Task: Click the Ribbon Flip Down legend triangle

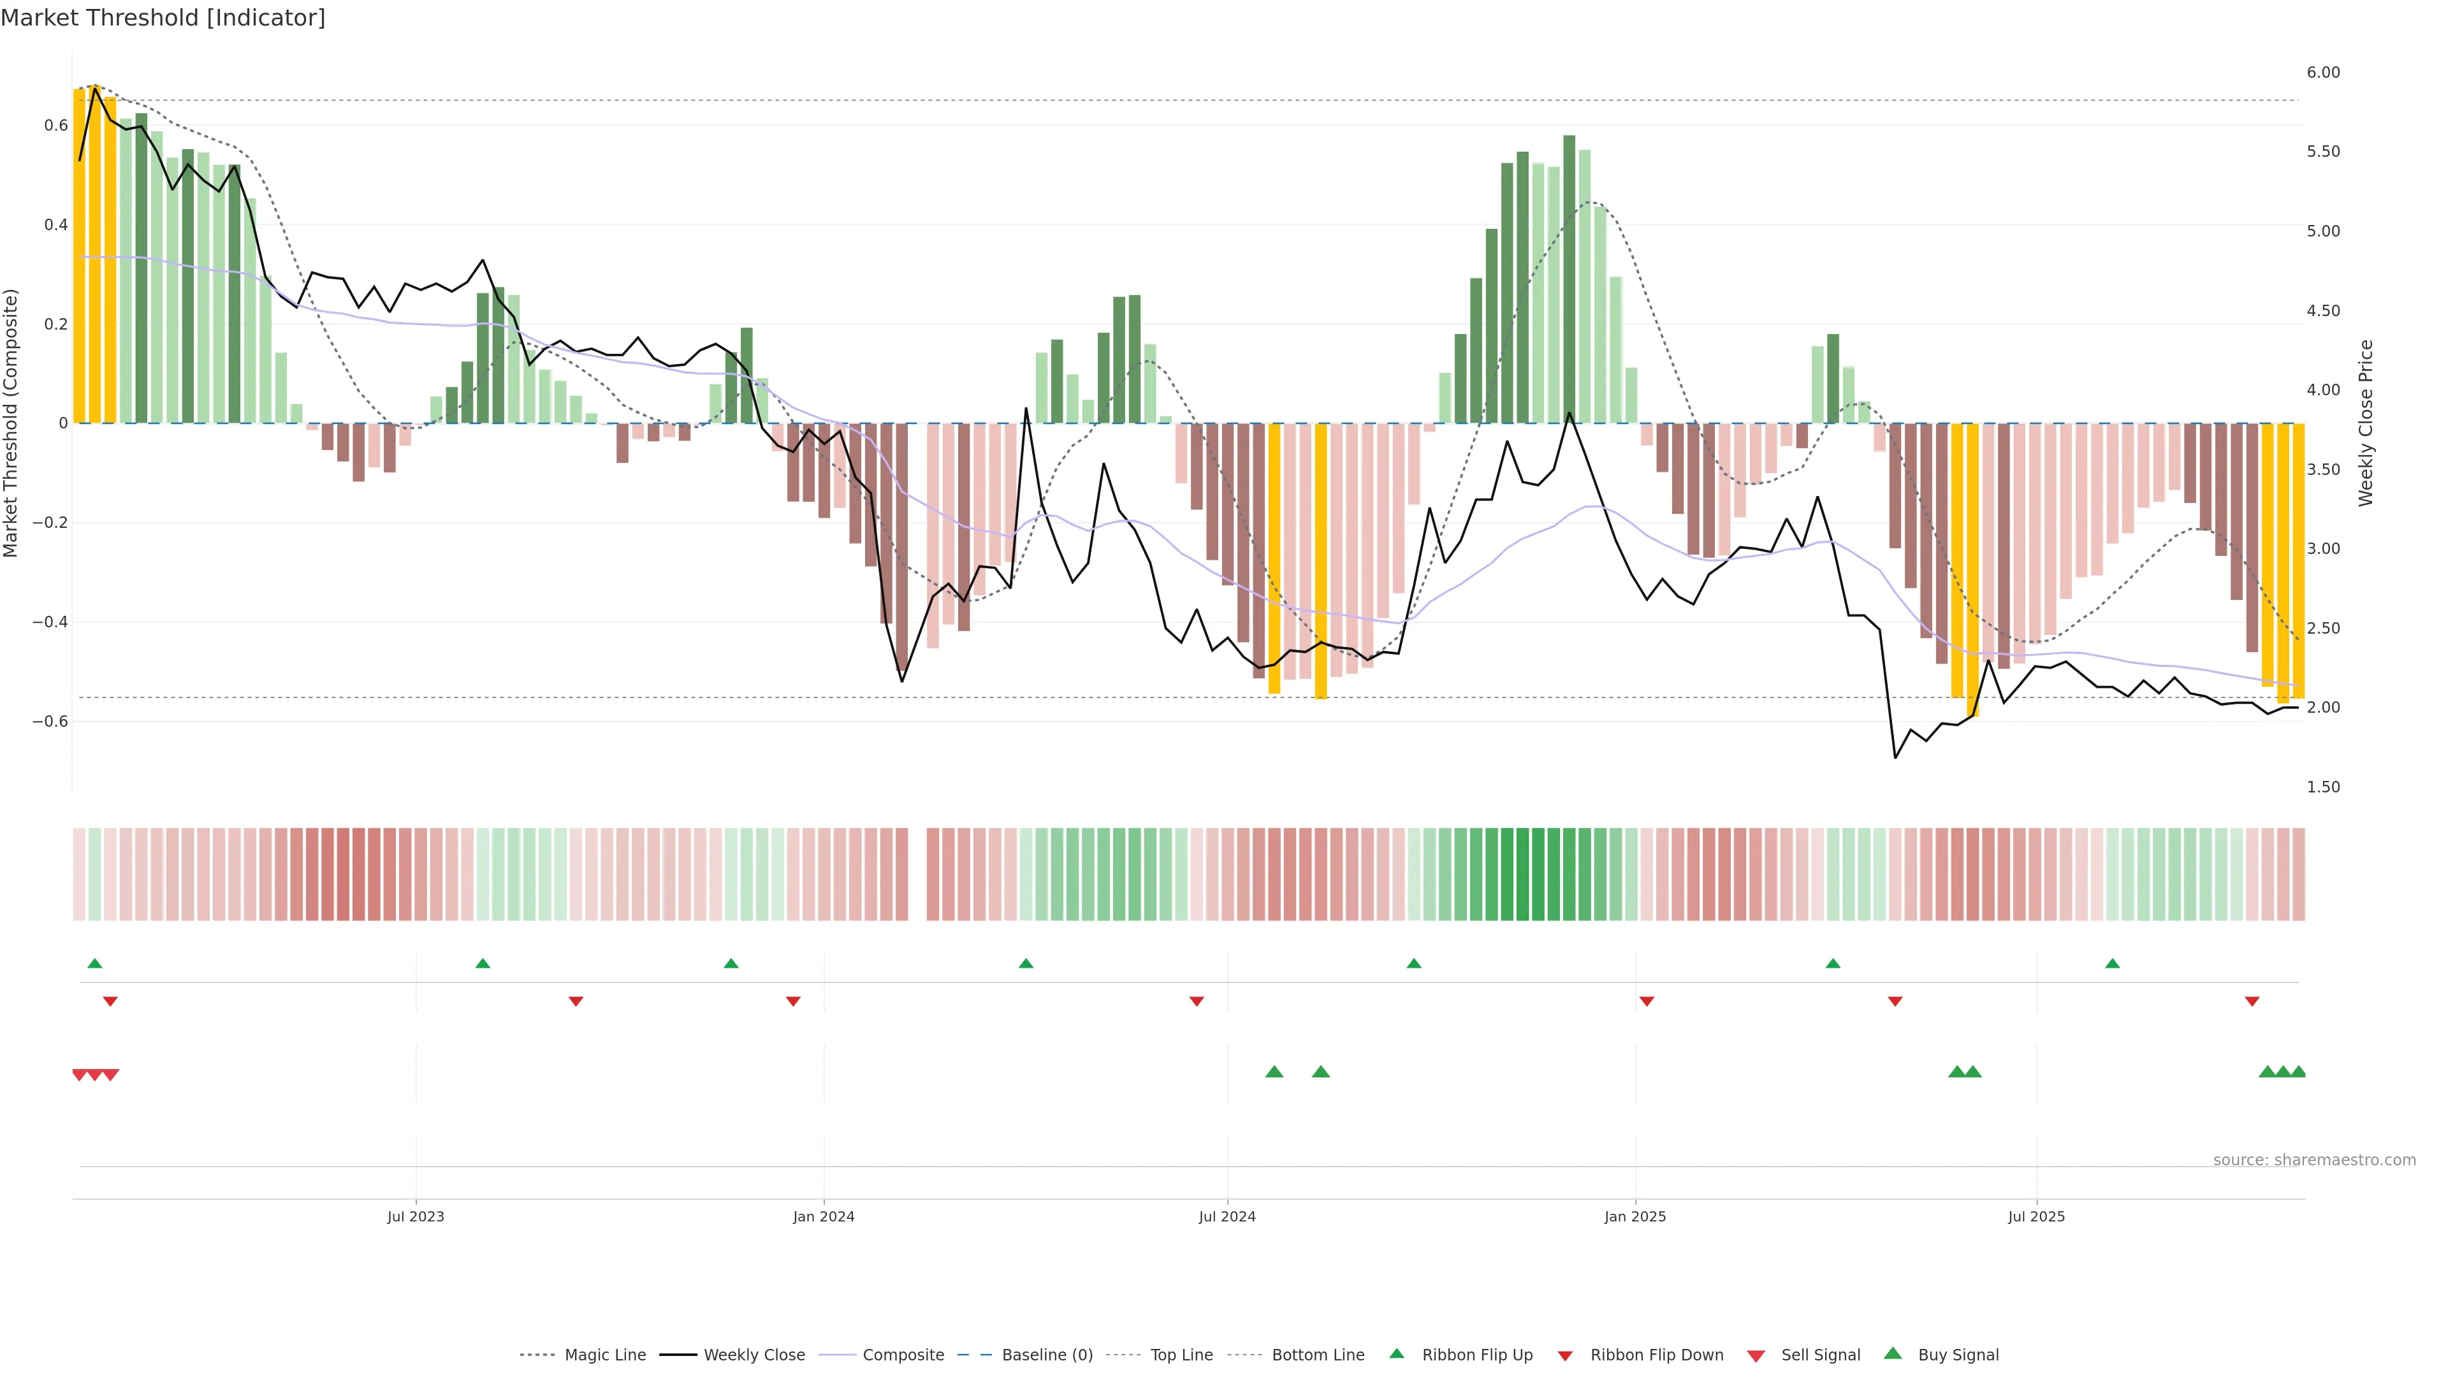Action: pos(1565,1355)
